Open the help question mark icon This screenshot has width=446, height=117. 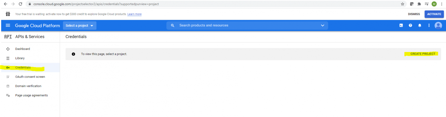click(410, 26)
